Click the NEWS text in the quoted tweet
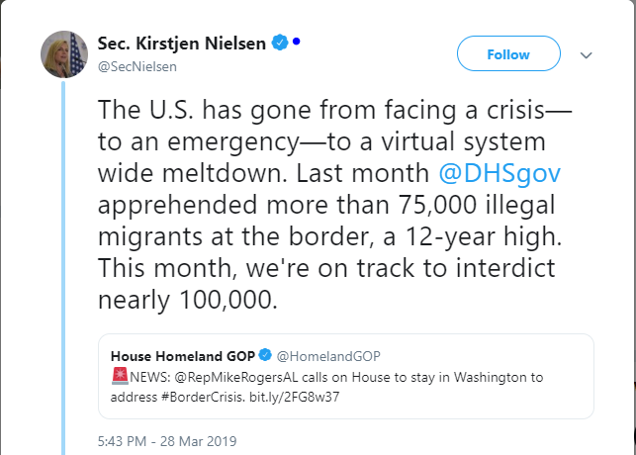The image size is (636, 455). 150,377
